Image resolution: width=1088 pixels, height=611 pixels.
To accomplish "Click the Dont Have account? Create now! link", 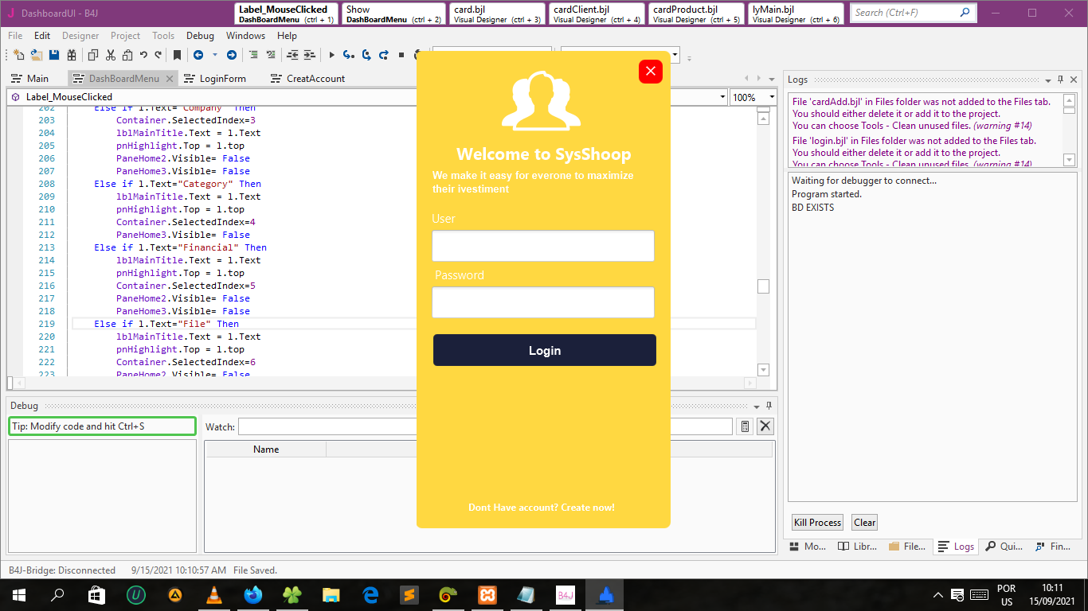I will pyautogui.click(x=542, y=508).
